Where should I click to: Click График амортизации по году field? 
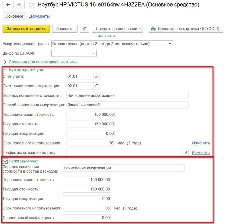[124, 152]
